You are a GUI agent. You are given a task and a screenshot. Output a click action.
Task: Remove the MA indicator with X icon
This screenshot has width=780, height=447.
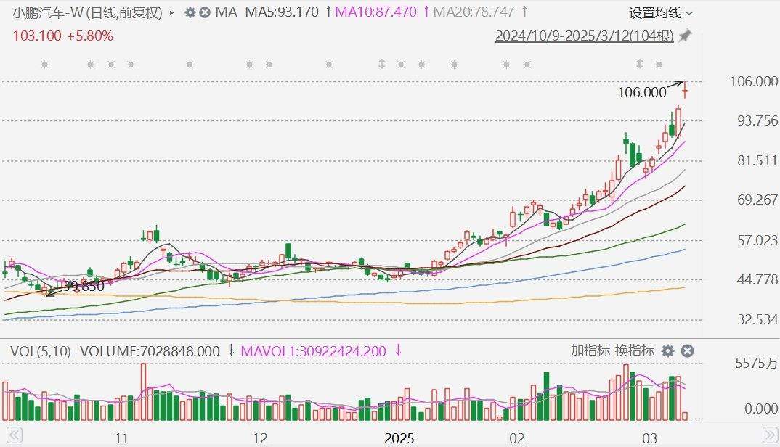205,12
